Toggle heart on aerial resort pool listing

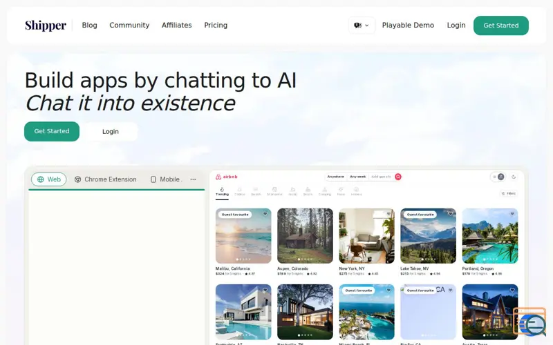[388, 290]
